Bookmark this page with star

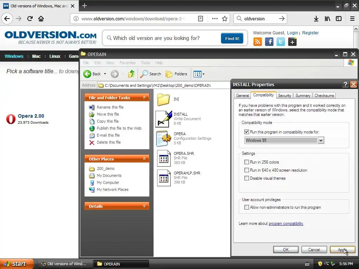click(225, 19)
